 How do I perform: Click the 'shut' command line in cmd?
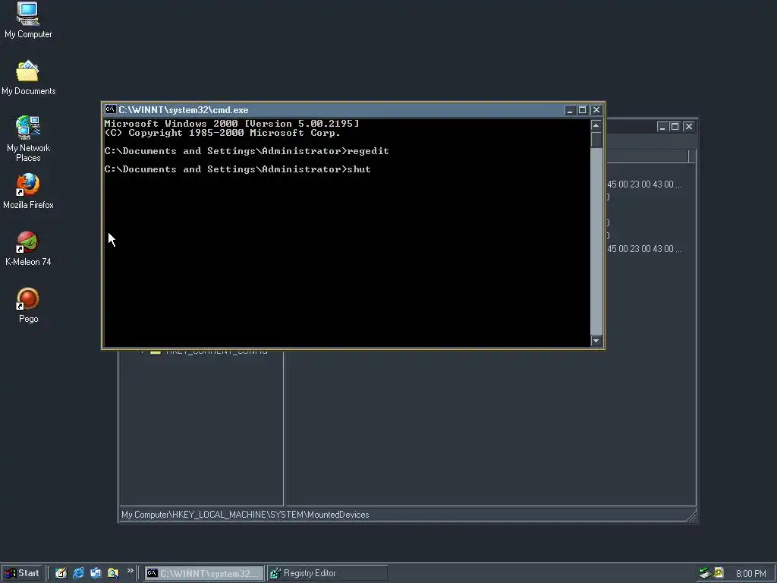click(238, 169)
